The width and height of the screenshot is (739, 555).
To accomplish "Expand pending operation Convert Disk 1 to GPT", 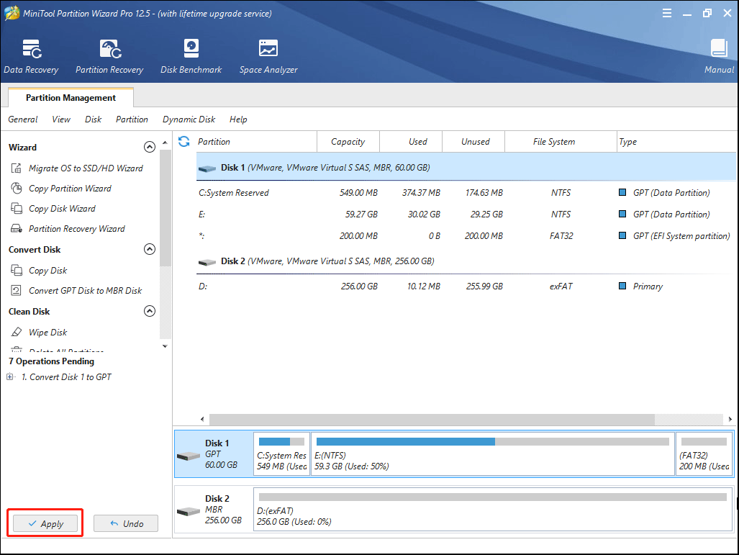I will point(10,376).
